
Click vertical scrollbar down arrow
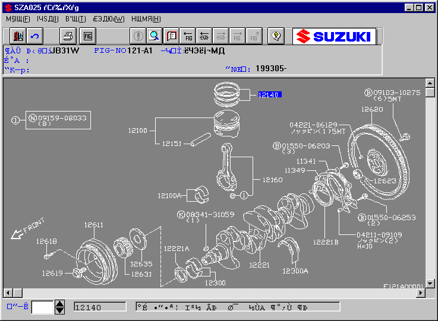click(430, 284)
